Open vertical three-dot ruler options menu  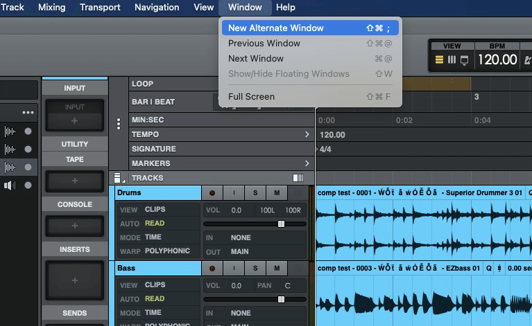tap(119, 124)
